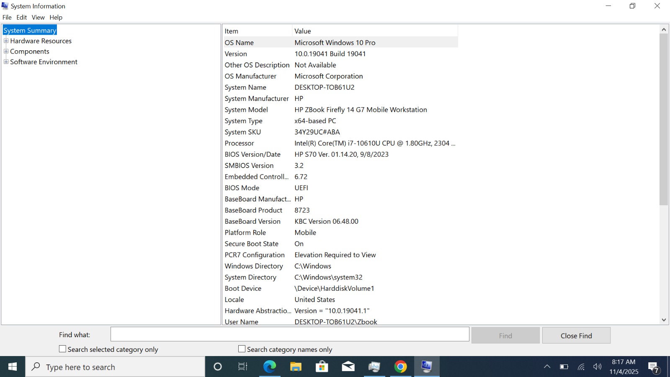Expand the Hardware Resources tree node
The width and height of the screenshot is (670, 377).
6,41
